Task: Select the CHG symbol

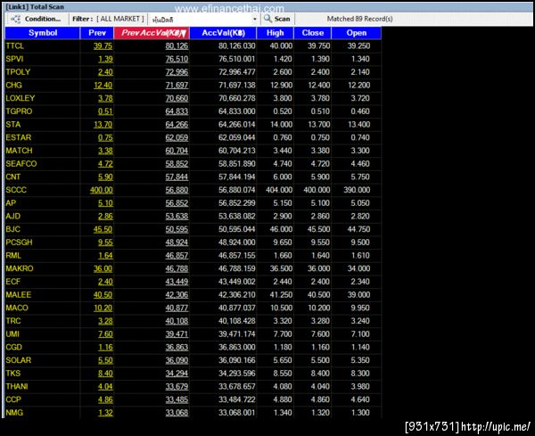Action: (x=13, y=86)
